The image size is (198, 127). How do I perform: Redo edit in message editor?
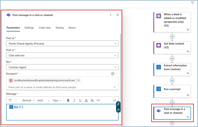click(x=16, y=100)
